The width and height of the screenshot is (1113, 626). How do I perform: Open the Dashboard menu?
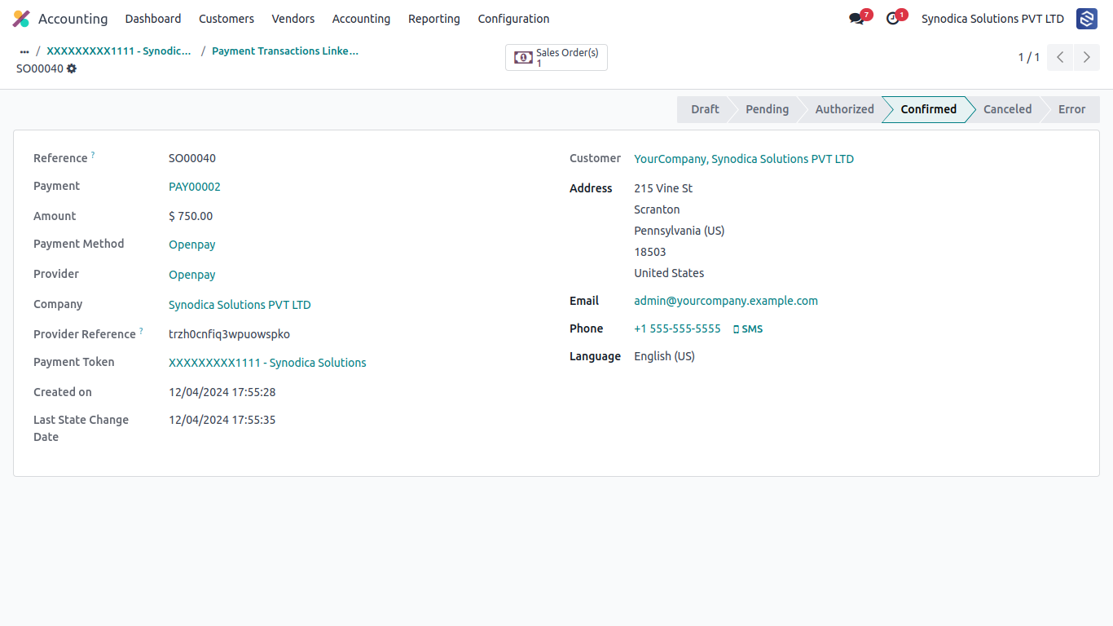click(x=153, y=19)
